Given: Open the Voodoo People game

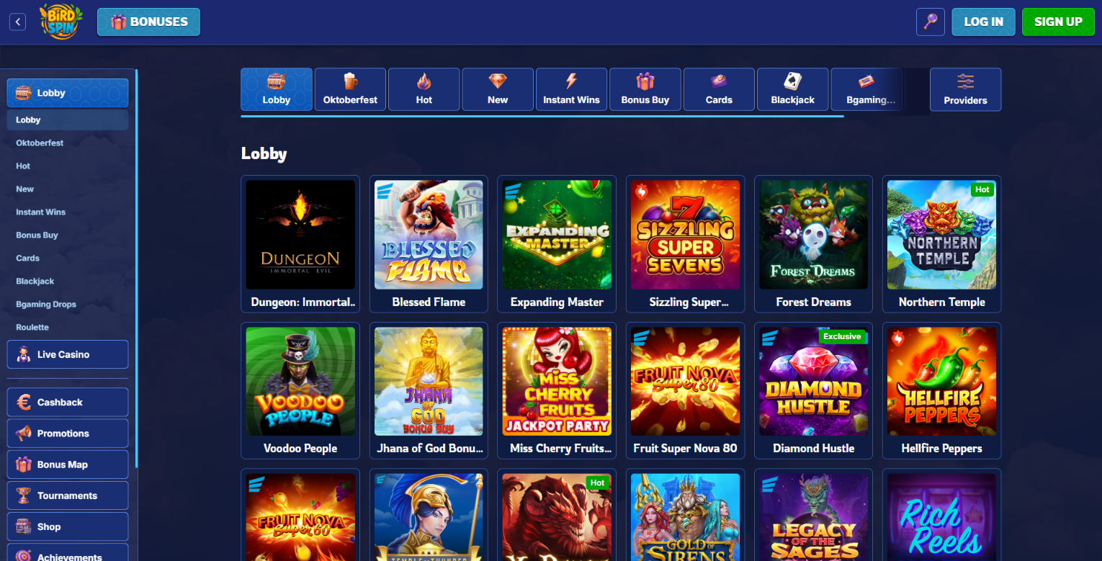Looking at the screenshot, I should pyautogui.click(x=300, y=390).
